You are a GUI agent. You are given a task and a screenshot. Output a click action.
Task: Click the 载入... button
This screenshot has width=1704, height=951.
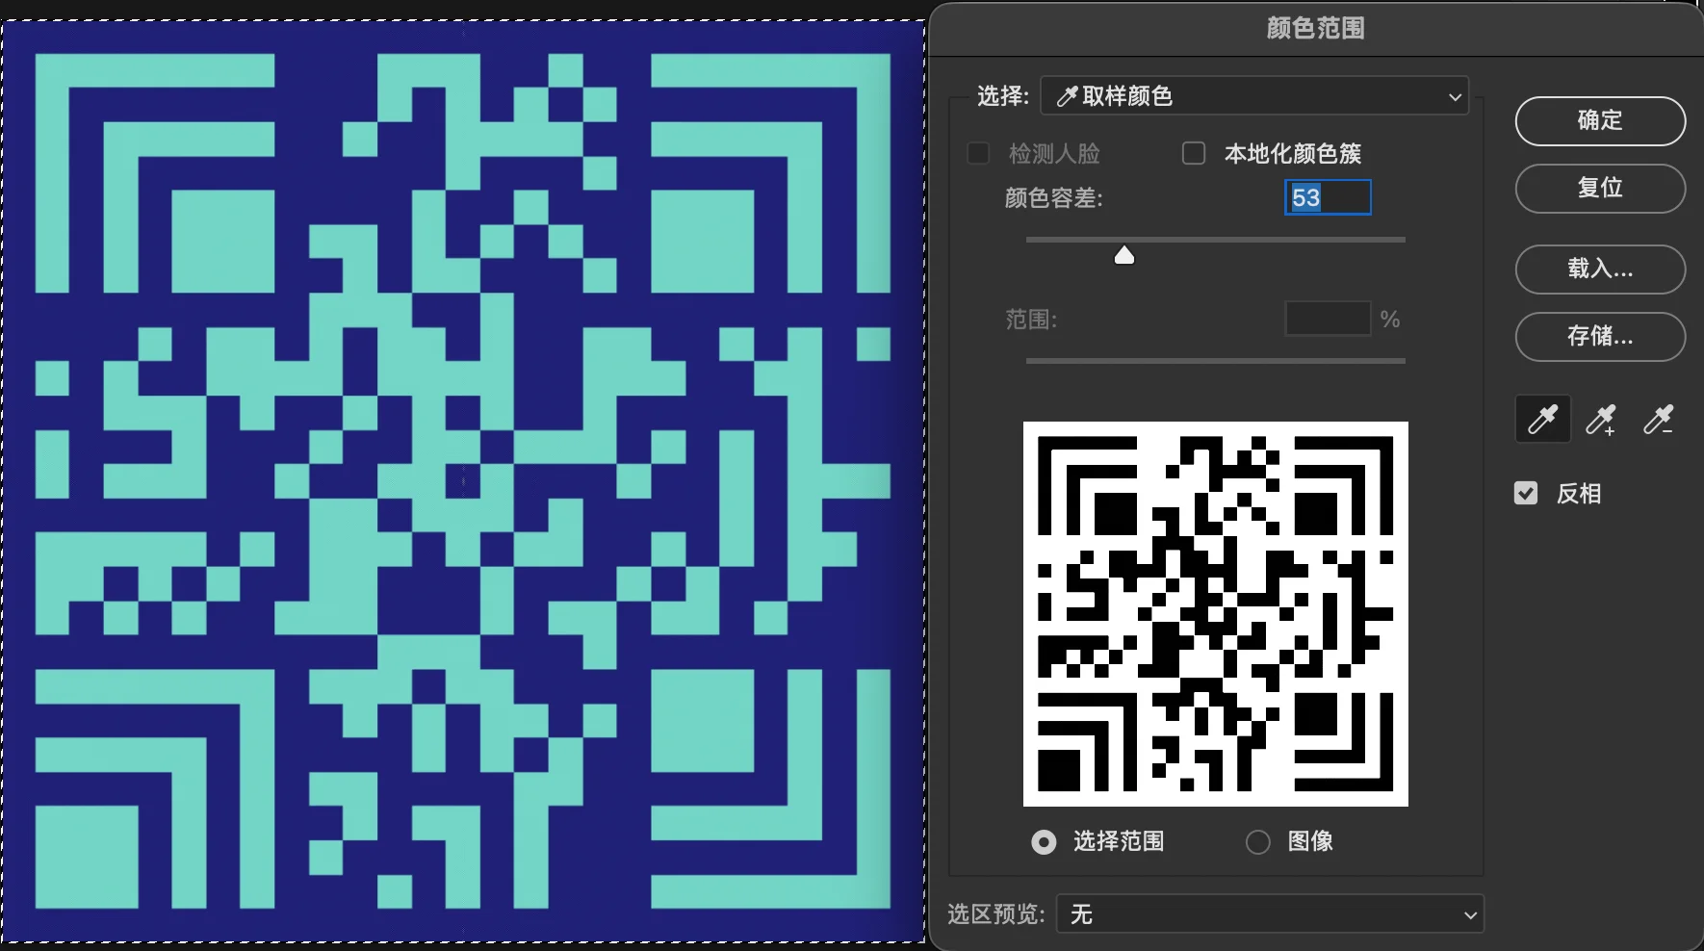point(1599,269)
